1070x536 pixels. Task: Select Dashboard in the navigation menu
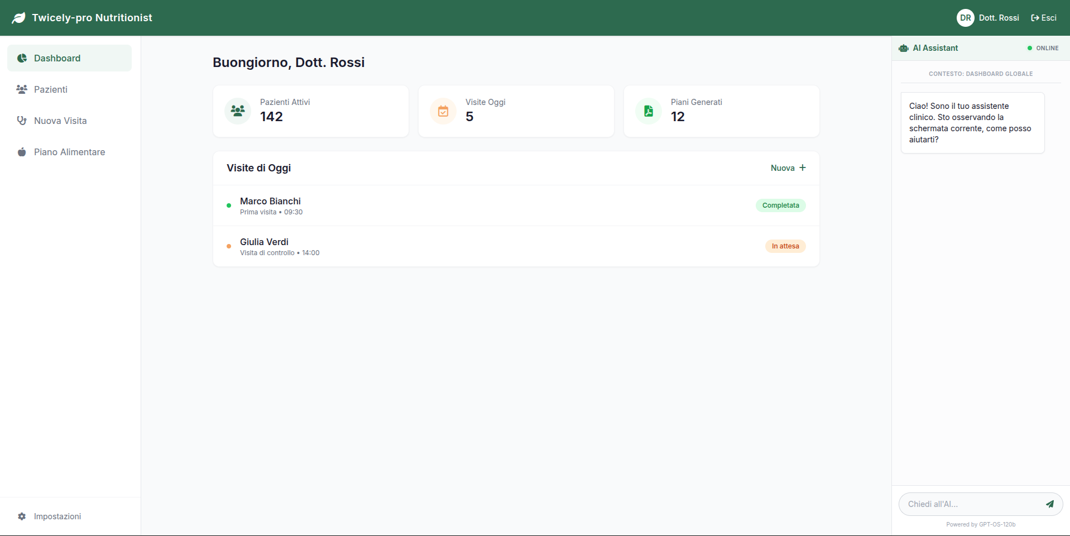57,58
